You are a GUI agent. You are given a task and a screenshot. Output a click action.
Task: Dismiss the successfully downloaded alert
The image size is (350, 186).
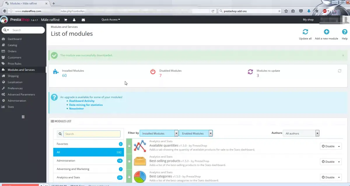(x=343, y=55)
